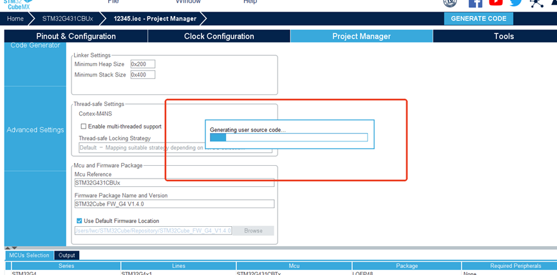This screenshot has width=557, height=275.
Task: Select the STM32G431CBUx breadcrumb
Action: click(x=68, y=19)
